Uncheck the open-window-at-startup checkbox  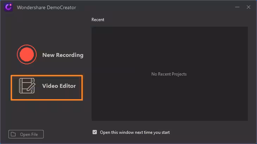94,132
